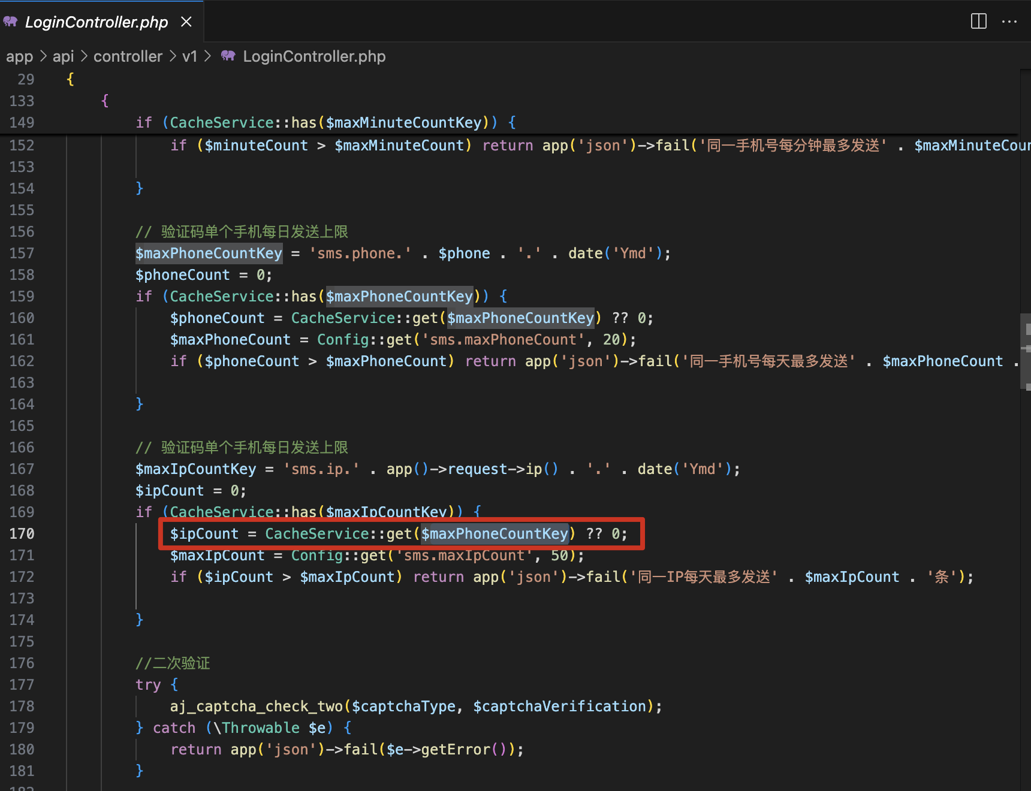Click the split editor right icon
Image resolution: width=1031 pixels, height=791 pixels.
(978, 22)
